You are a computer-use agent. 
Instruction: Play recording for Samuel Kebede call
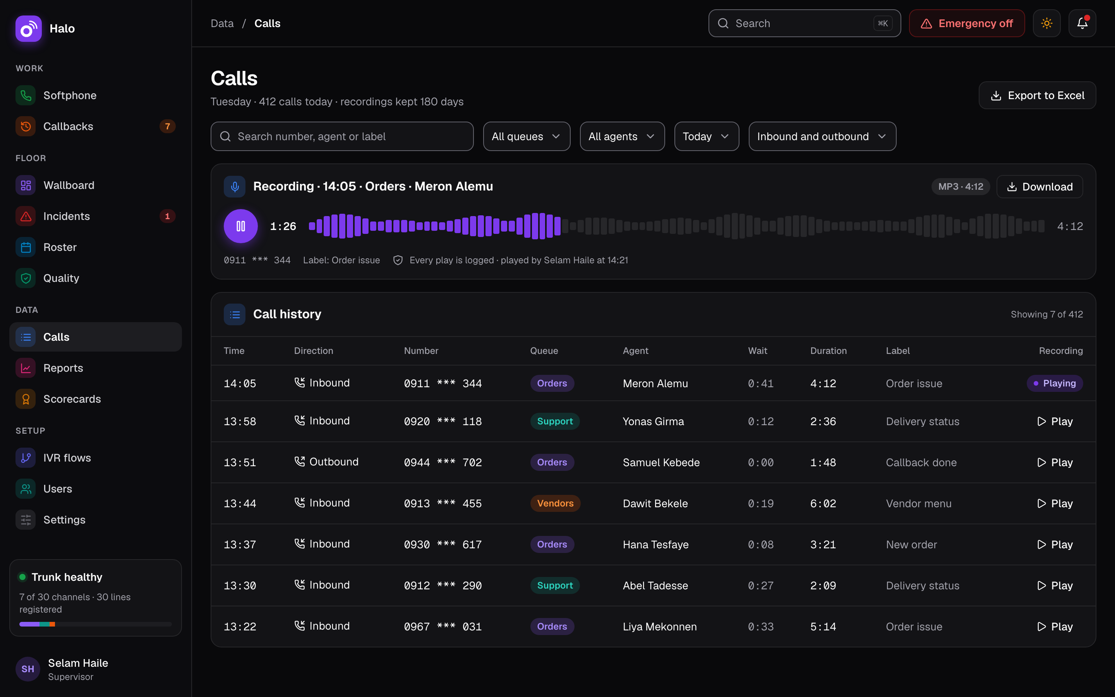tap(1055, 462)
